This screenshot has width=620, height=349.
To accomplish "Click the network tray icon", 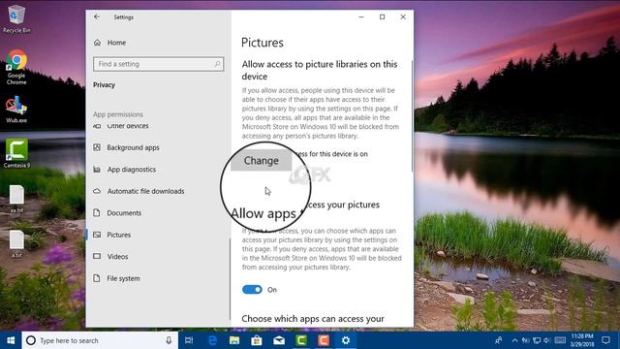I will pyautogui.click(x=537, y=340).
